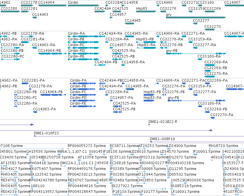Select the Hsp83-PB protein label
The height and width of the screenshot is (196, 244).
coord(152,92)
